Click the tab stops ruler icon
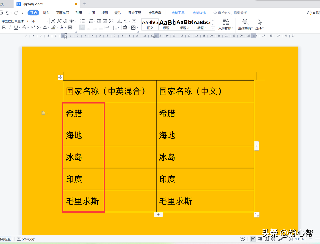Image resolution: width=320 pixels, height=244 pixels. point(134,21)
